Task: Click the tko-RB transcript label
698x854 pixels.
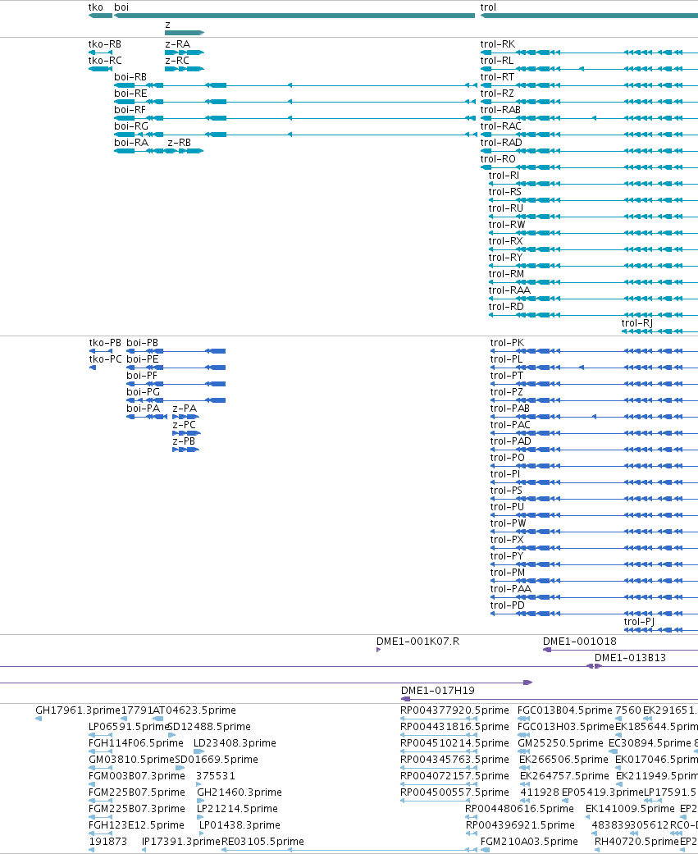Action: click(104, 44)
